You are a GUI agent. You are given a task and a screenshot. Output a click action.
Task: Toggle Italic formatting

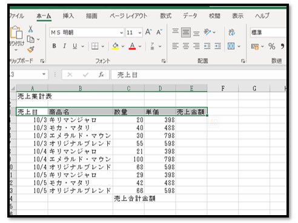65,46
